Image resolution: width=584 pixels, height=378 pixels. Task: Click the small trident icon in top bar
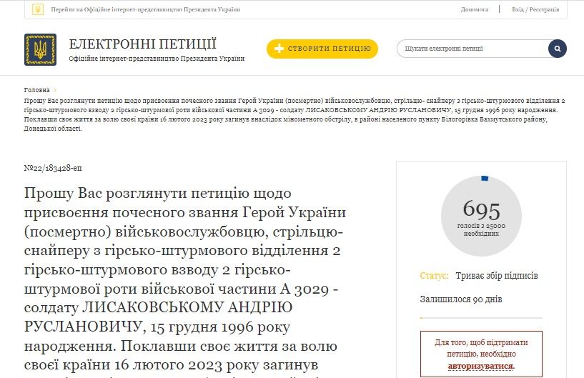point(38,9)
